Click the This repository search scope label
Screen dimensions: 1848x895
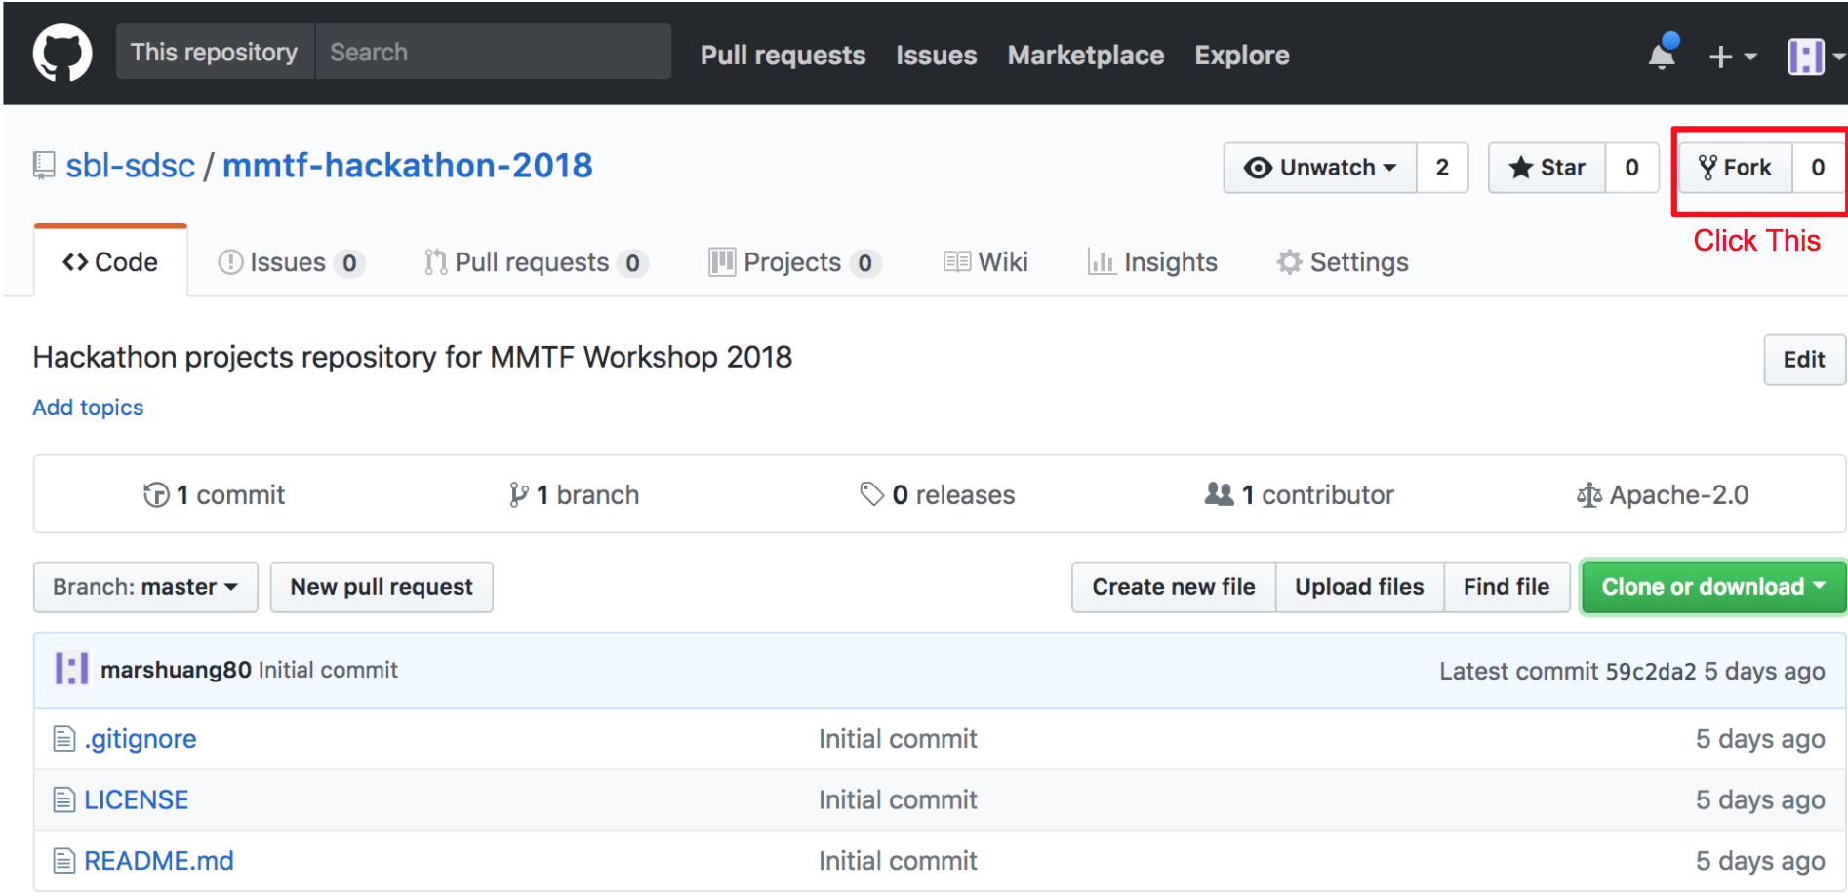(215, 52)
